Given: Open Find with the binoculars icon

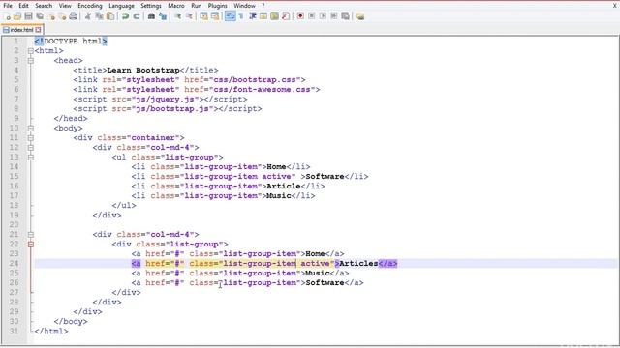Looking at the screenshot, I should [x=151, y=16].
